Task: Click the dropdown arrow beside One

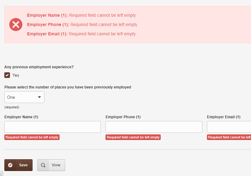Action: click(x=39, y=97)
